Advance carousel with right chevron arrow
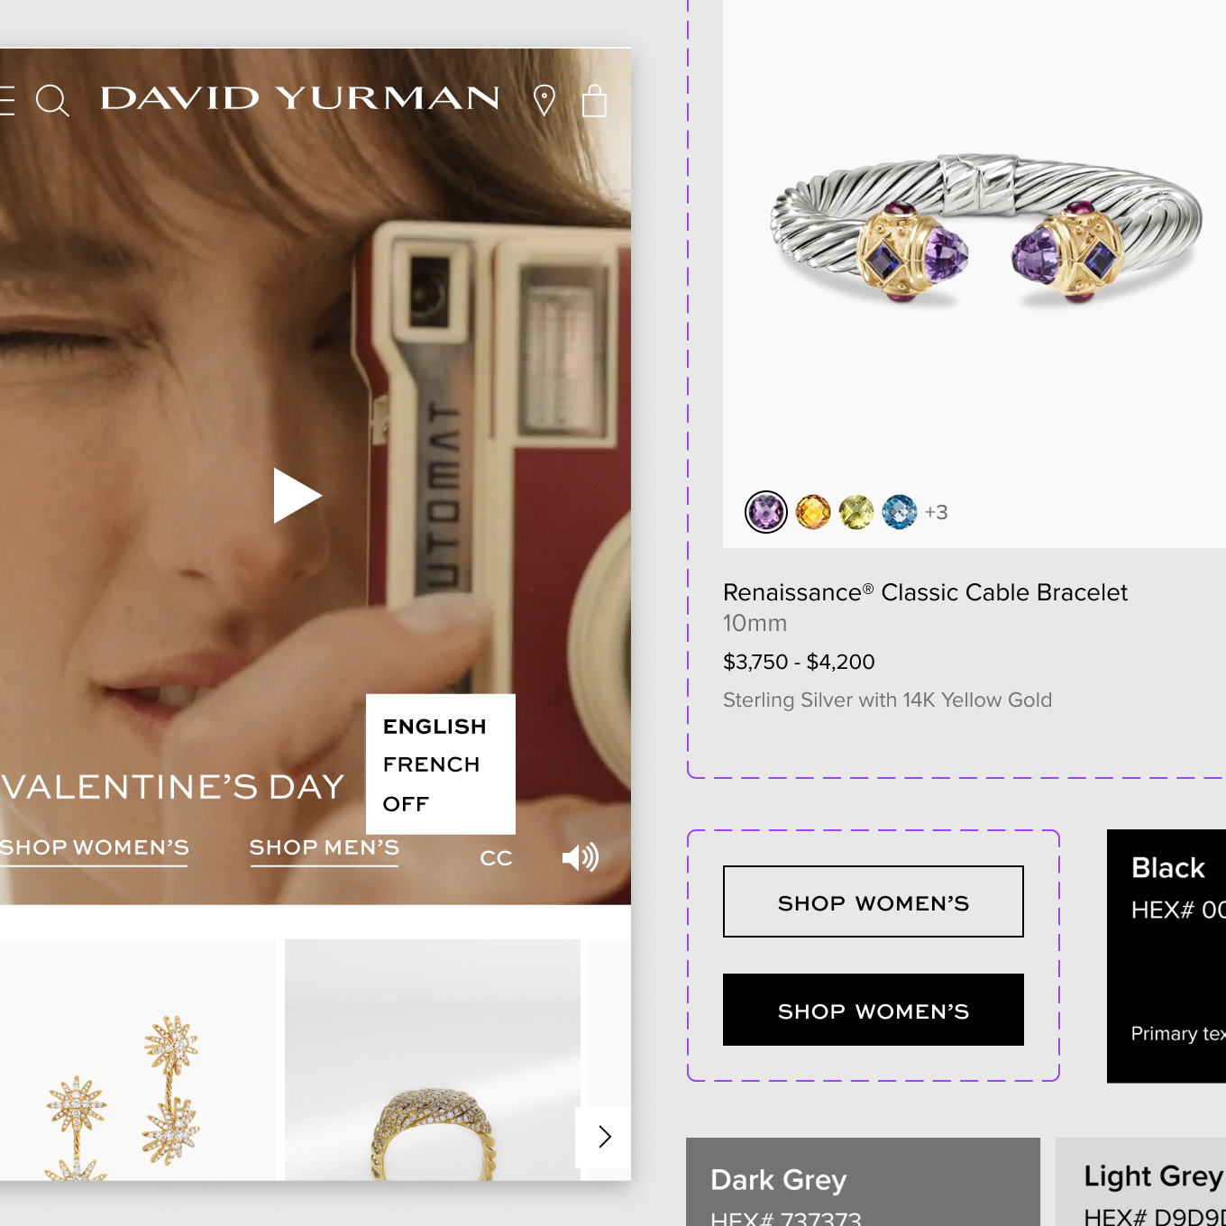This screenshot has height=1226, width=1226. pyautogui.click(x=604, y=1137)
